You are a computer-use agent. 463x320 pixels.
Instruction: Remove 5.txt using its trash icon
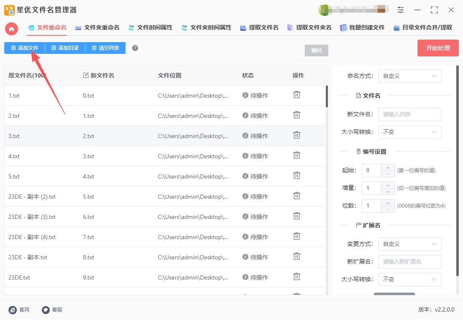pos(297,176)
